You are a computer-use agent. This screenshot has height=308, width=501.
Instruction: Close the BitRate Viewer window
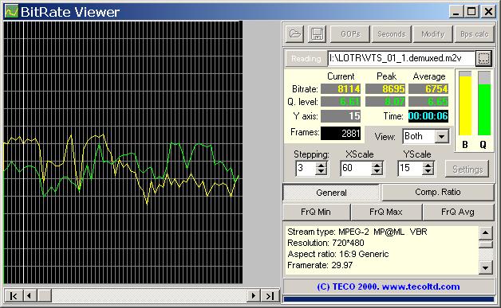click(488, 12)
